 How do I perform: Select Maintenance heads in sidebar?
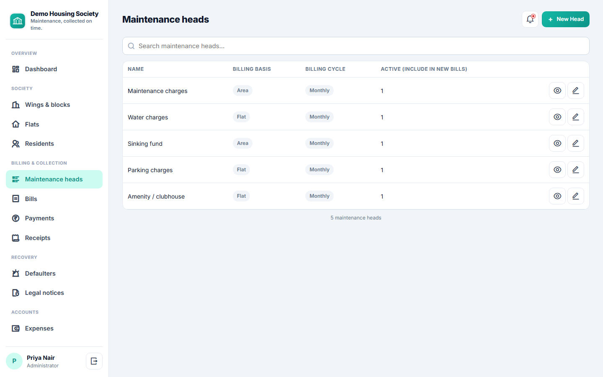click(x=54, y=179)
